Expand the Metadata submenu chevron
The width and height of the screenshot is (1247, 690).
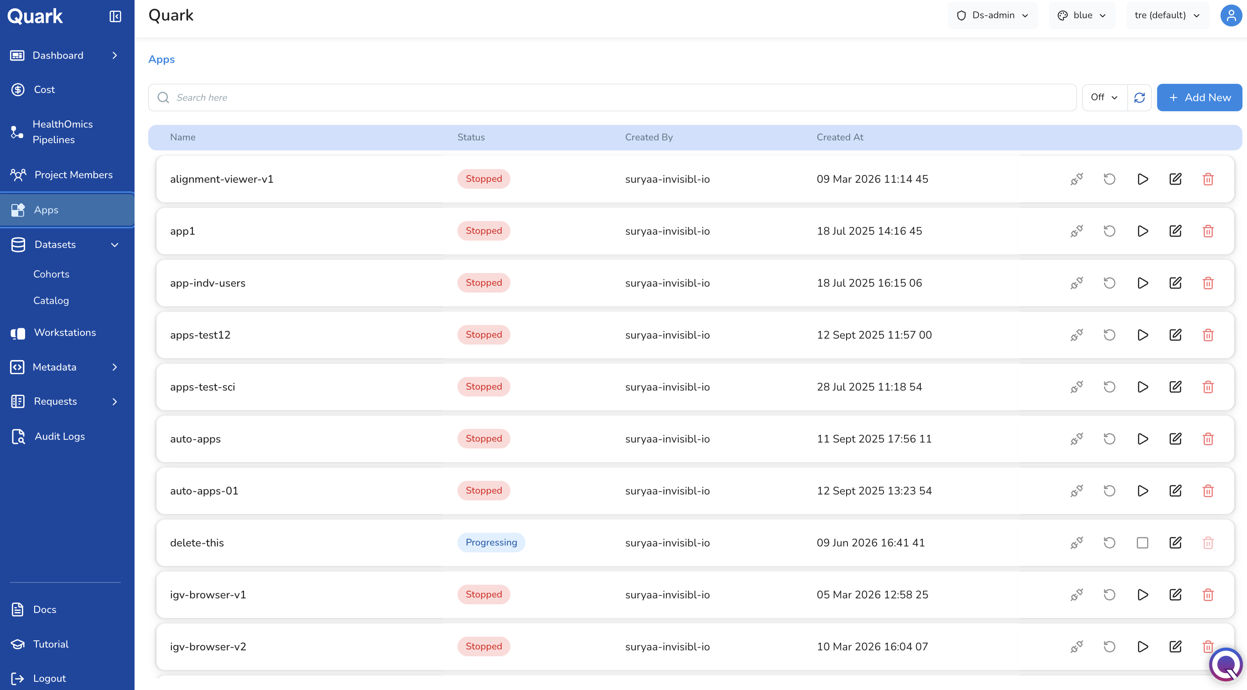click(x=115, y=367)
